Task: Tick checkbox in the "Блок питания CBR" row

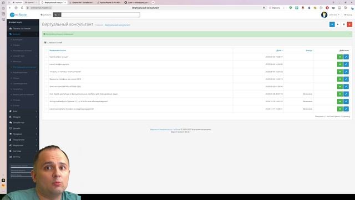Action: point(46,87)
